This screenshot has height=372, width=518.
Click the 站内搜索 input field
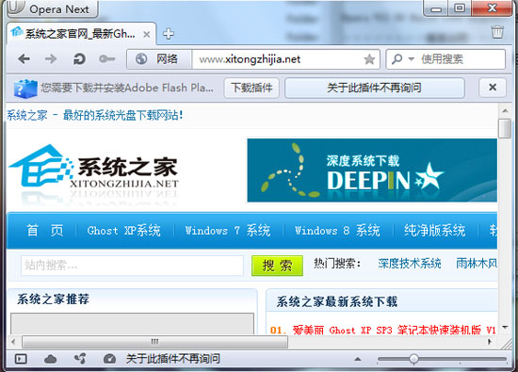point(132,266)
